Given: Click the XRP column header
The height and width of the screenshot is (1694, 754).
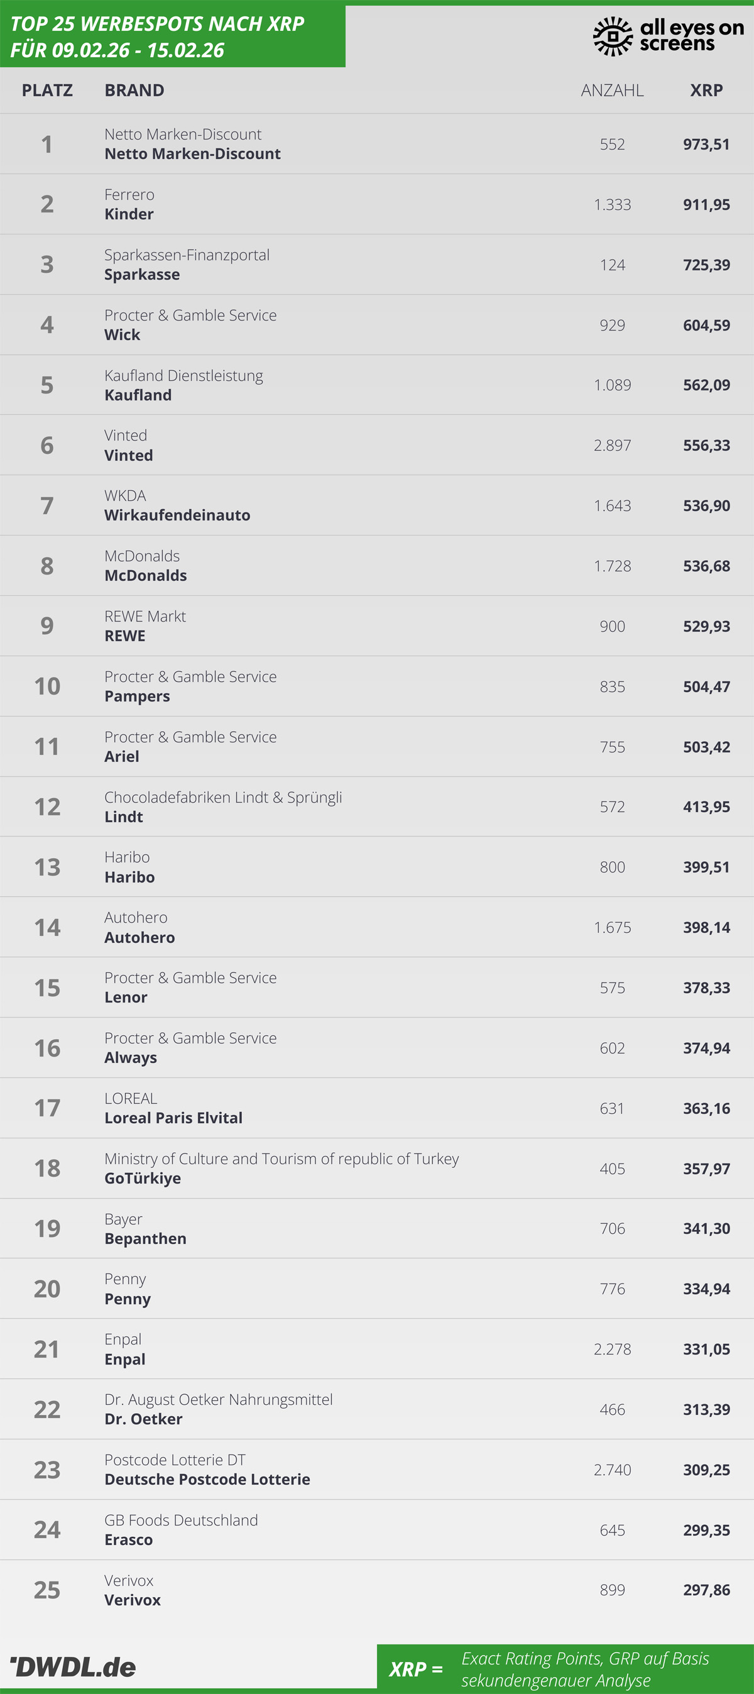Looking at the screenshot, I should click(706, 90).
